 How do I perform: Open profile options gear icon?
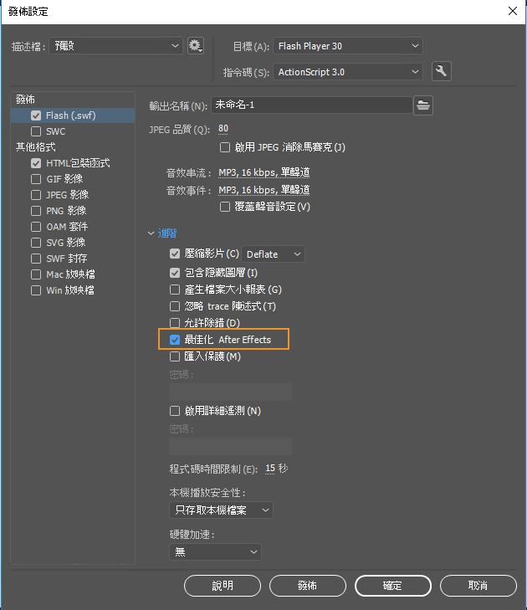click(x=195, y=46)
